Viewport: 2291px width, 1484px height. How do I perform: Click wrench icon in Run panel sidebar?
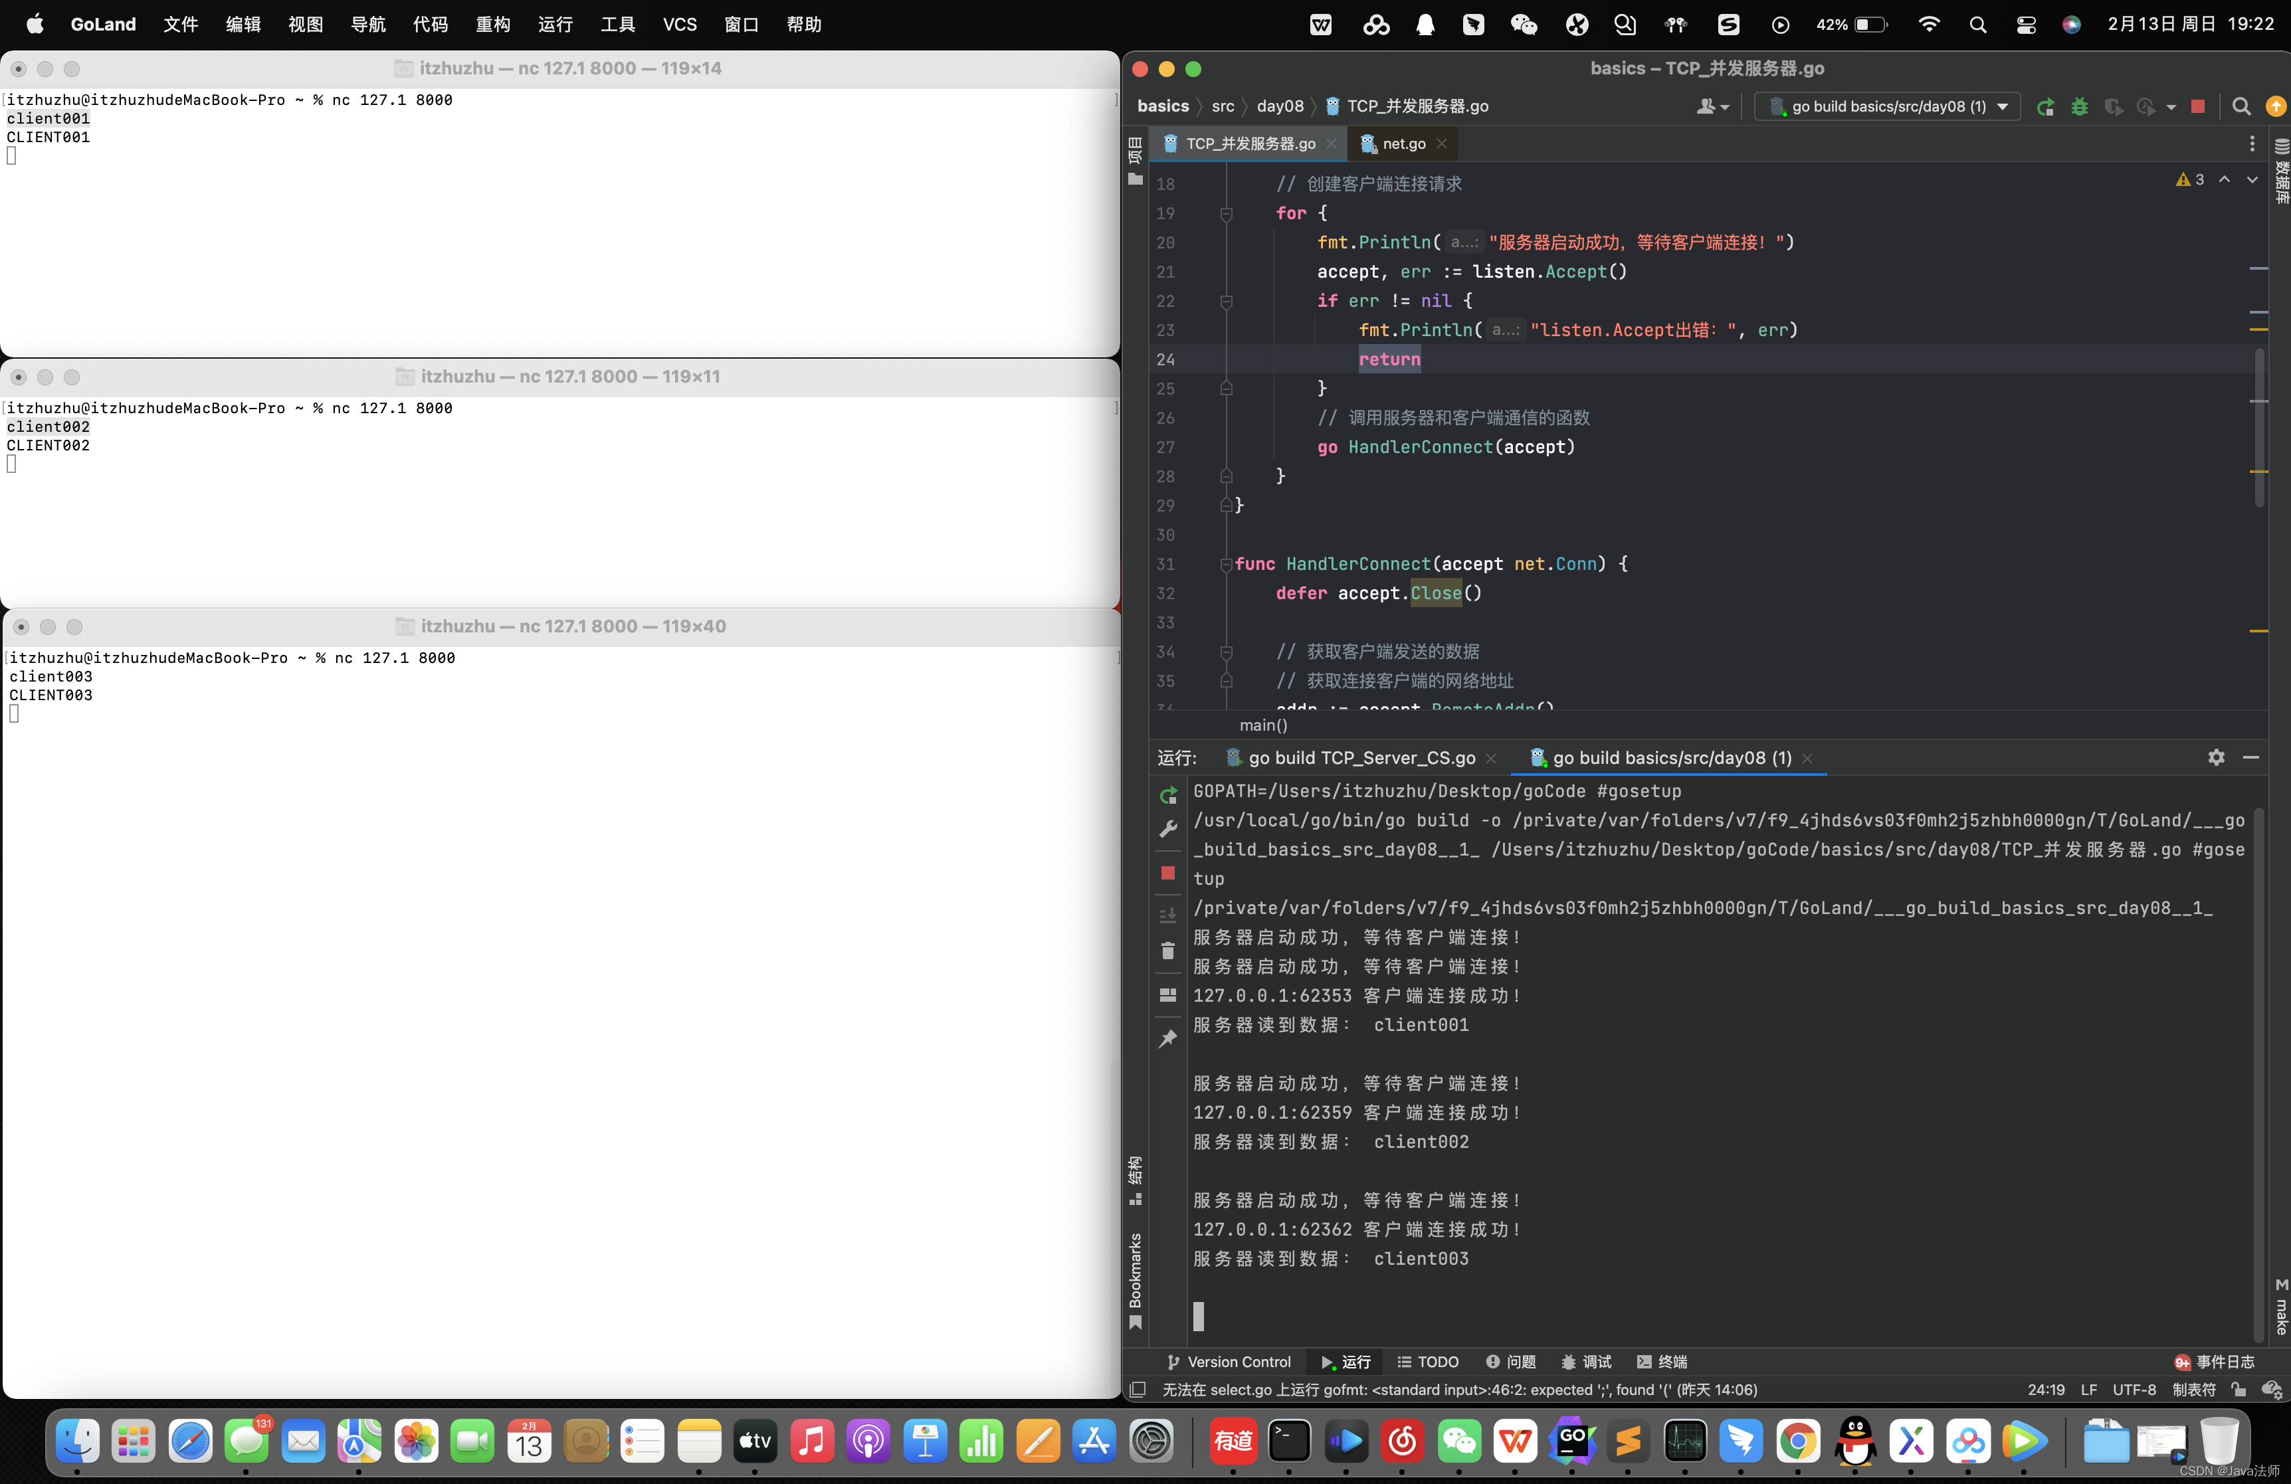(x=1167, y=828)
